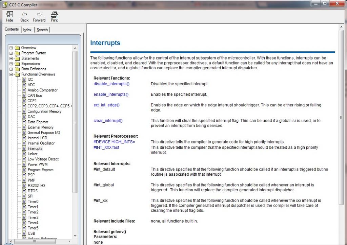Viewport: 347px width, 245px height.
Task: Click the Forward navigation arrow
Action: click(x=39, y=15)
